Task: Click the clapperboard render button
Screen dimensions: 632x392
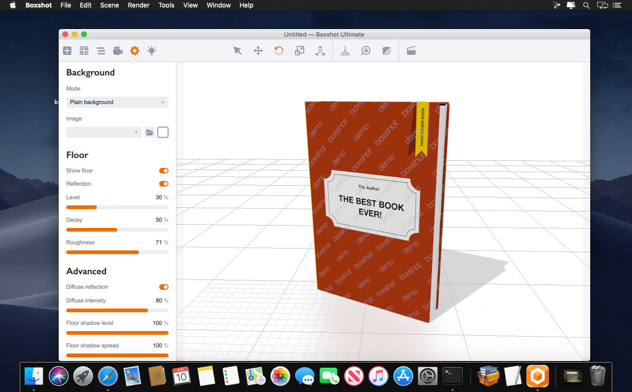Action: click(411, 51)
